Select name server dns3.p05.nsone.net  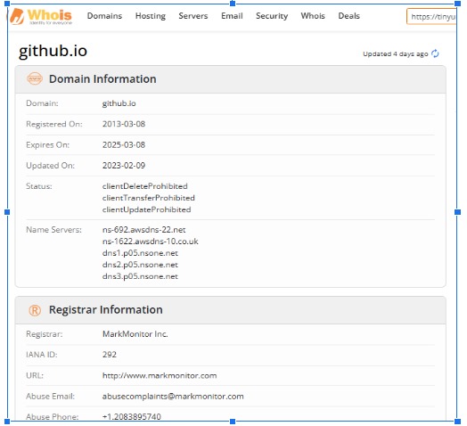click(140, 276)
